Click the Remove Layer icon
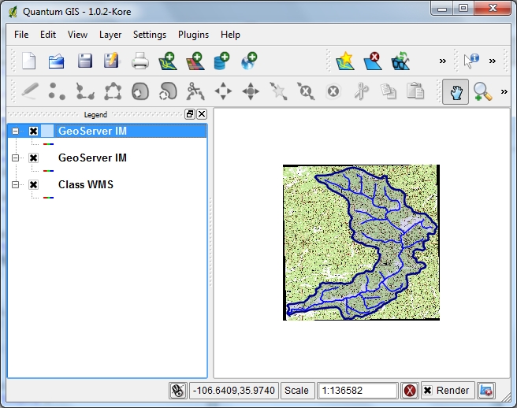Screen dimensions: 517x408 click(373, 61)
